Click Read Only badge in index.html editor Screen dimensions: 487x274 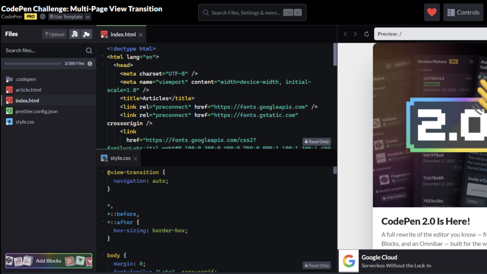316,141
